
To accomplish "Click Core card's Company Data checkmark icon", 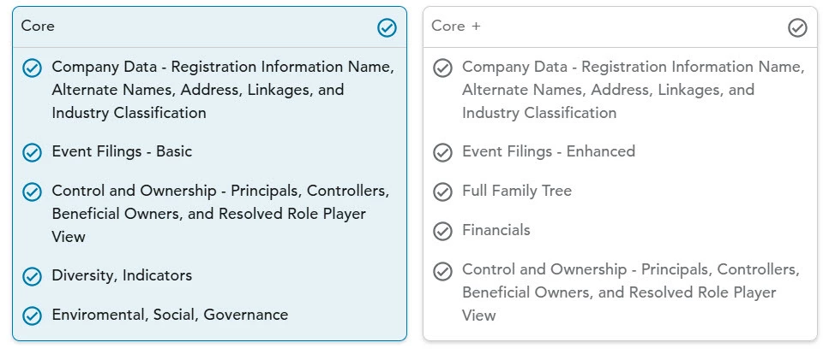I will (32, 68).
